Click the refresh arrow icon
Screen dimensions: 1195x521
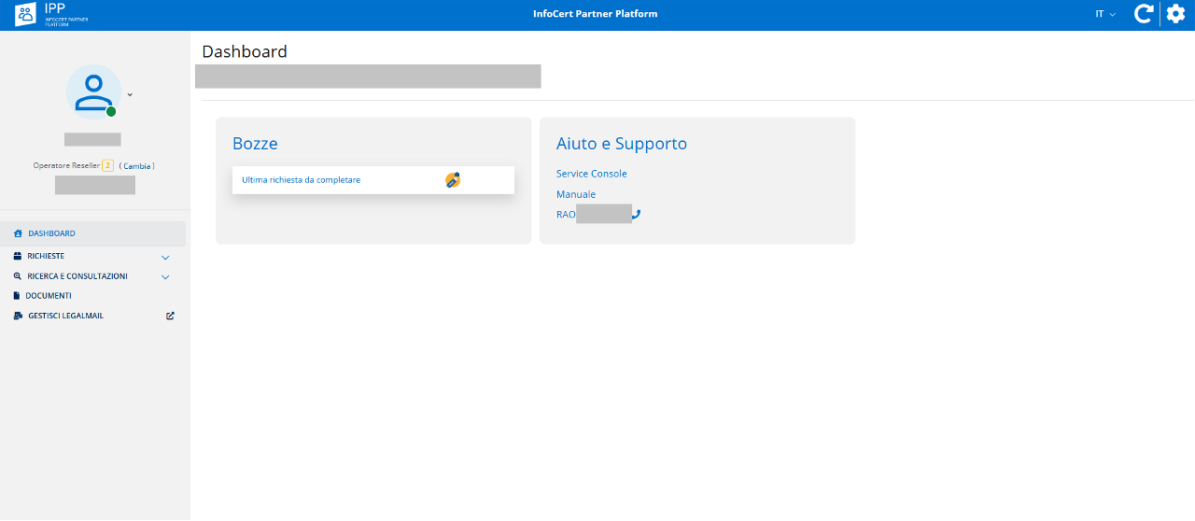[1144, 14]
